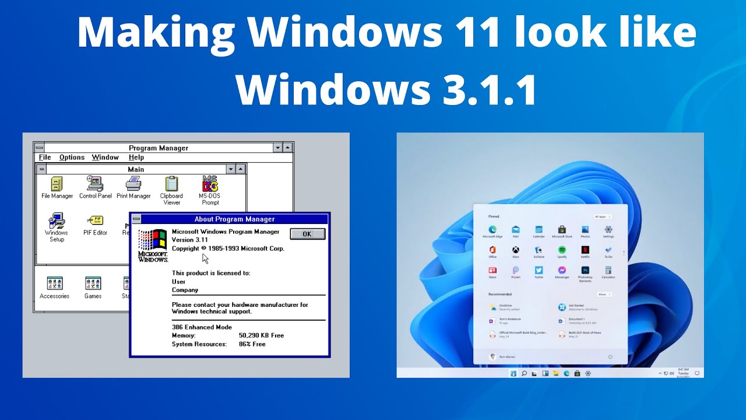746x420 pixels.
Task: Click taskbar clock showing 9:47 AM
Action: pos(683,373)
